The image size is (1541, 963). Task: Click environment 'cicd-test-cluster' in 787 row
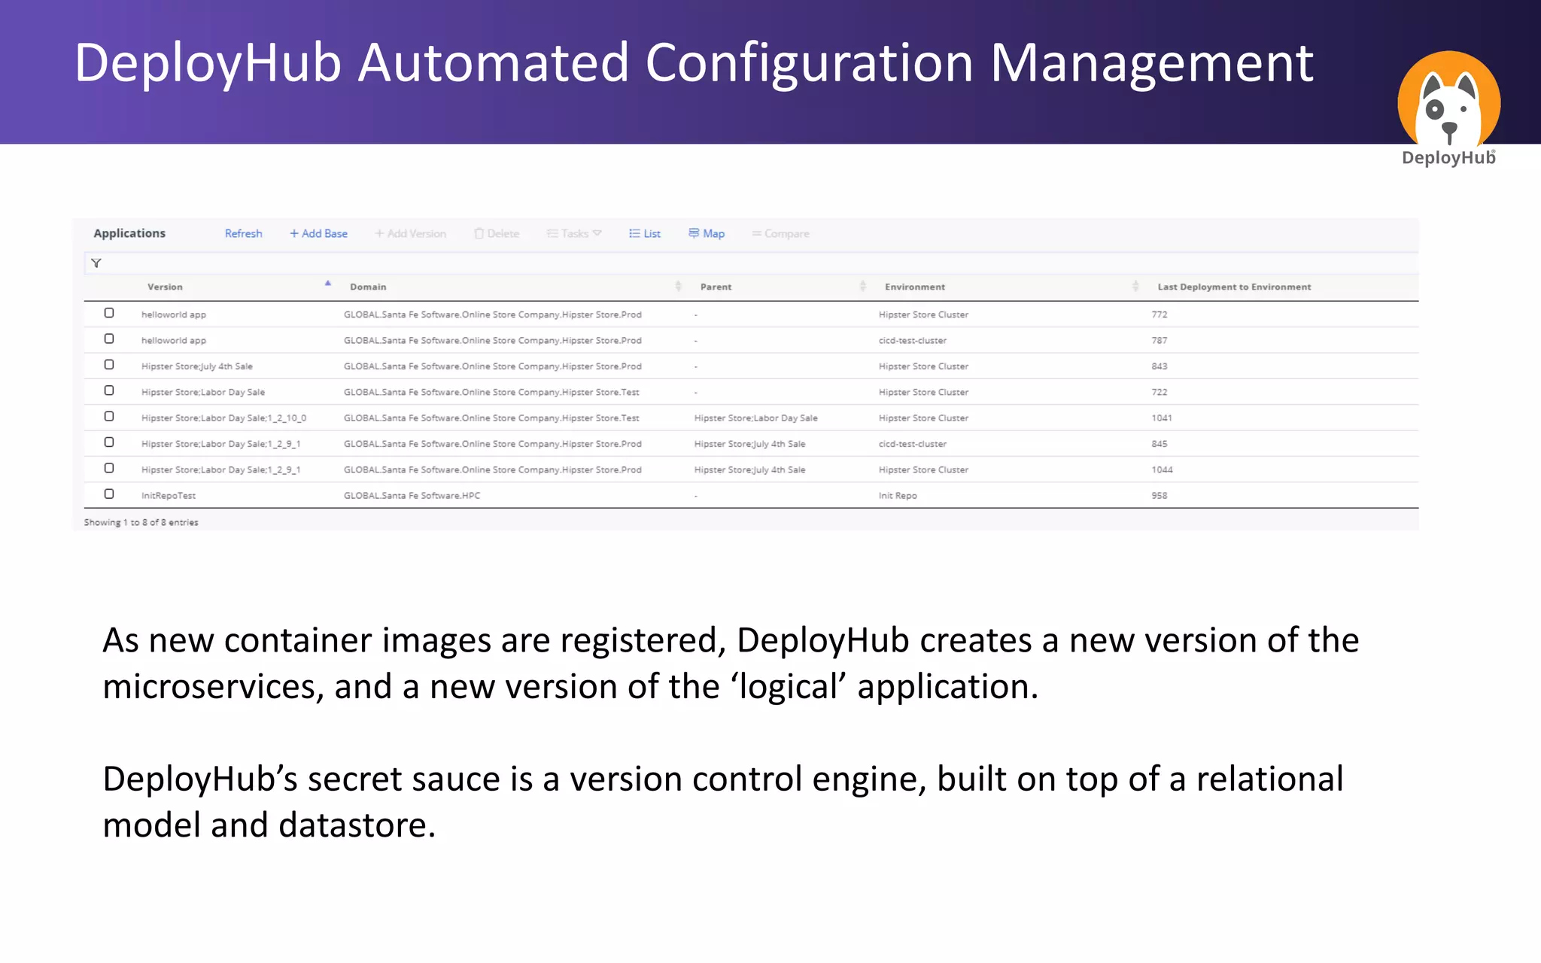913,341
